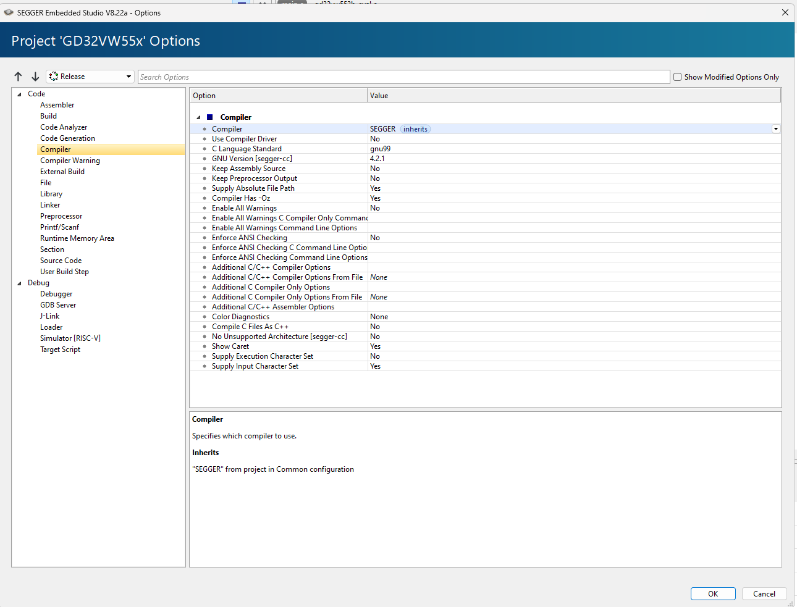Close the Options dialog window
The height and width of the screenshot is (607, 797).
tap(785, 12)
